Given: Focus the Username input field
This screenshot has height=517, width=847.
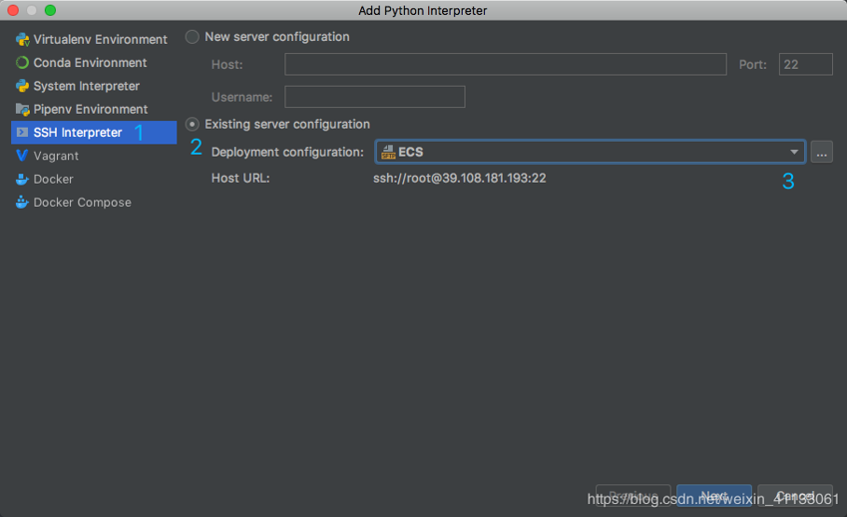Looking at the screenshot, I should click(x=375, y=97).
